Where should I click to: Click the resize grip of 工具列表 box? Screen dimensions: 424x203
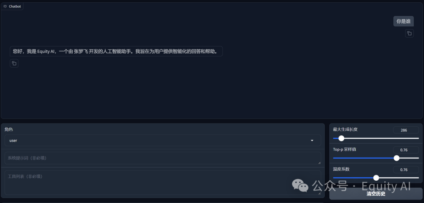click(x=319, y=193)
